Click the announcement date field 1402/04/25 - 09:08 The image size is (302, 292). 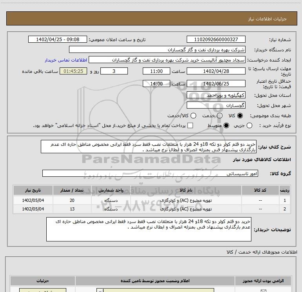coord(58,40)
